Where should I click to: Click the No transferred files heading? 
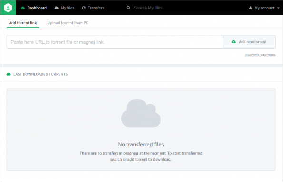click(141, 144)
